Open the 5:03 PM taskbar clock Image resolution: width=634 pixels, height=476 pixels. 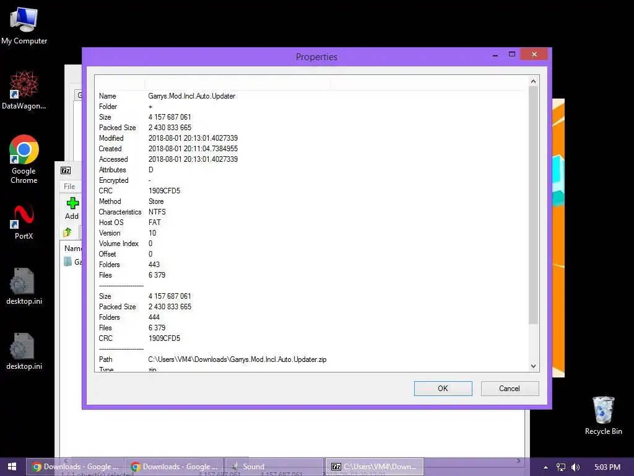(x=607, y=467)
